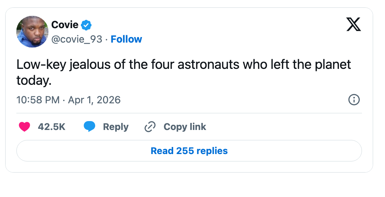The height and width of the screenshot is (197, 385).
Task: Open the 10:58 PM time link
Action: click(38, 100)
